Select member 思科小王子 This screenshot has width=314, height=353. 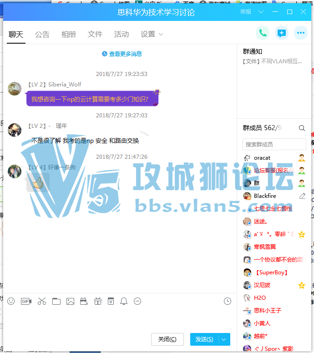274,311
